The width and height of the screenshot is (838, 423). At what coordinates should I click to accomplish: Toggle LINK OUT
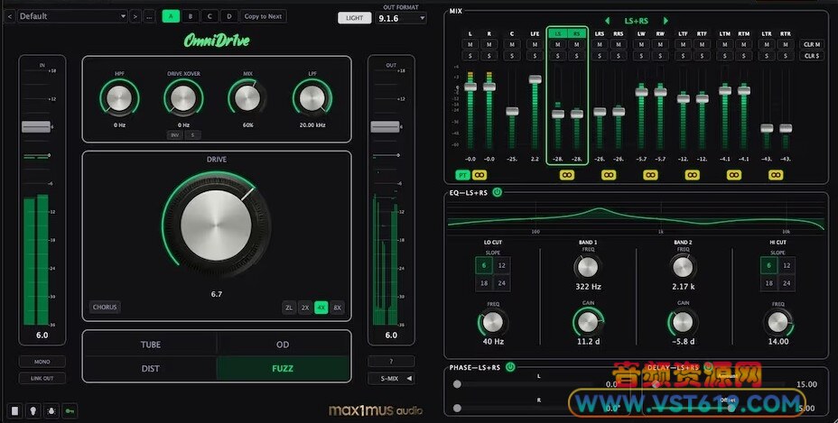point(42,378)
